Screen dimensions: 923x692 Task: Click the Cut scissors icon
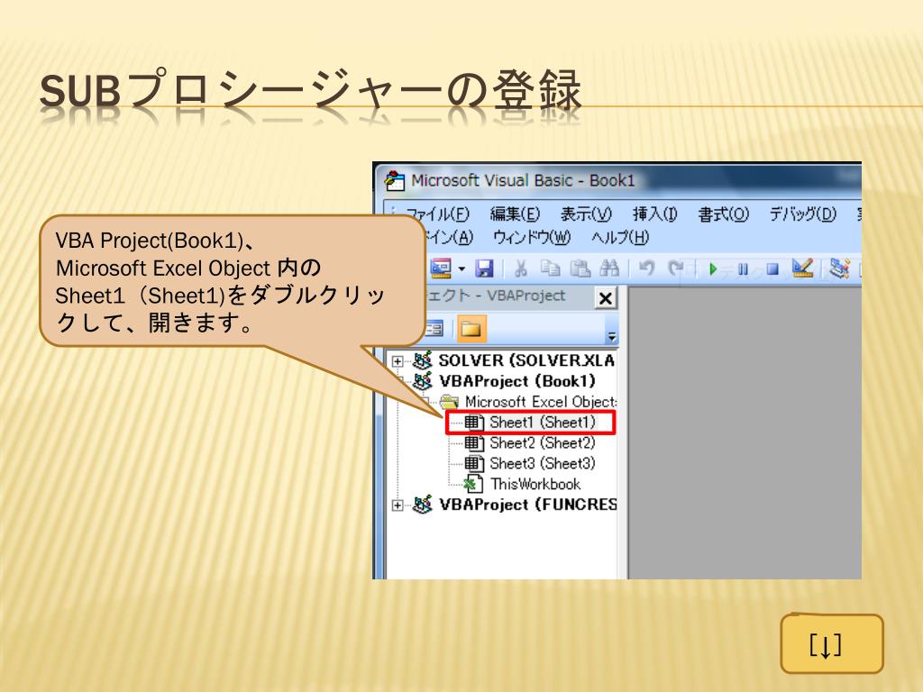coord(520,269)
